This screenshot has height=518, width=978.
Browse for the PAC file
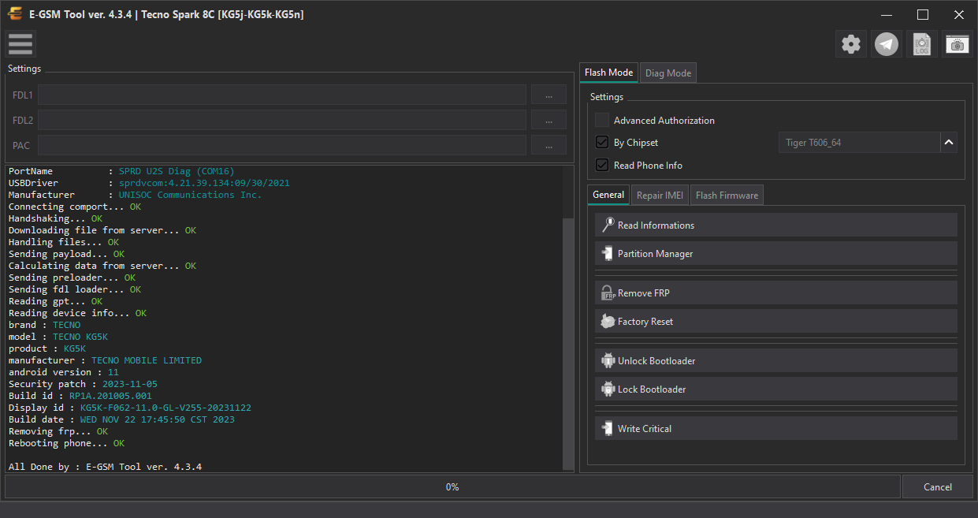pos(548,145)
